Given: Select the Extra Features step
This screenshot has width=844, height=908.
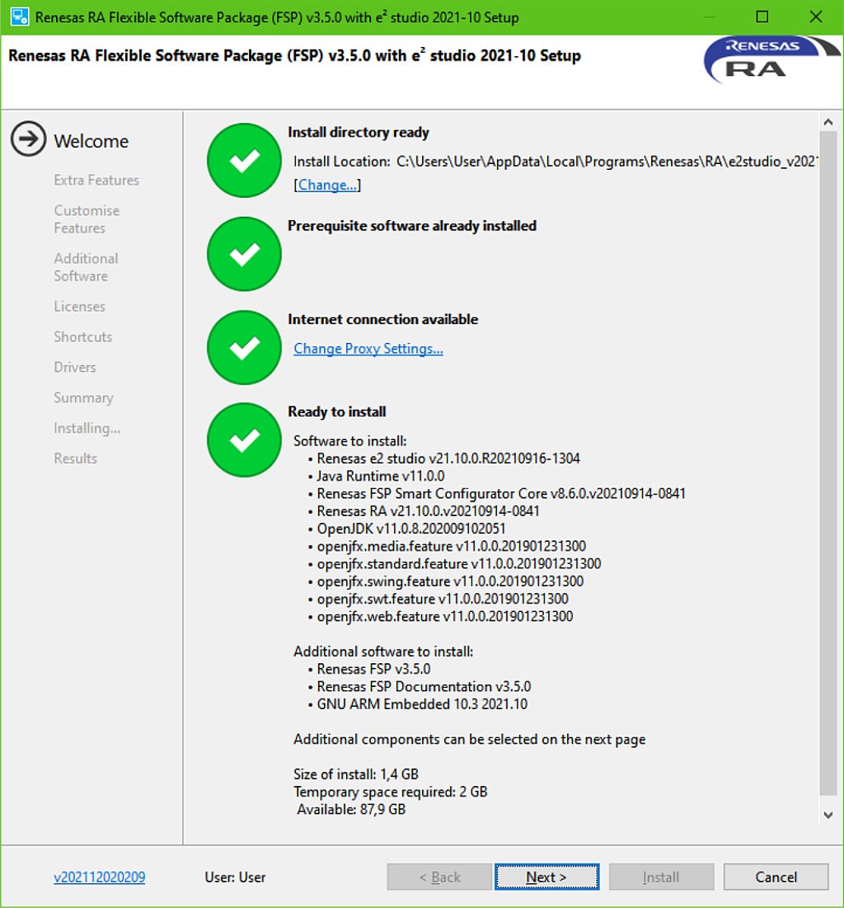Looking at the screenshot, I should pyautogui.click(x=96, y=180).
